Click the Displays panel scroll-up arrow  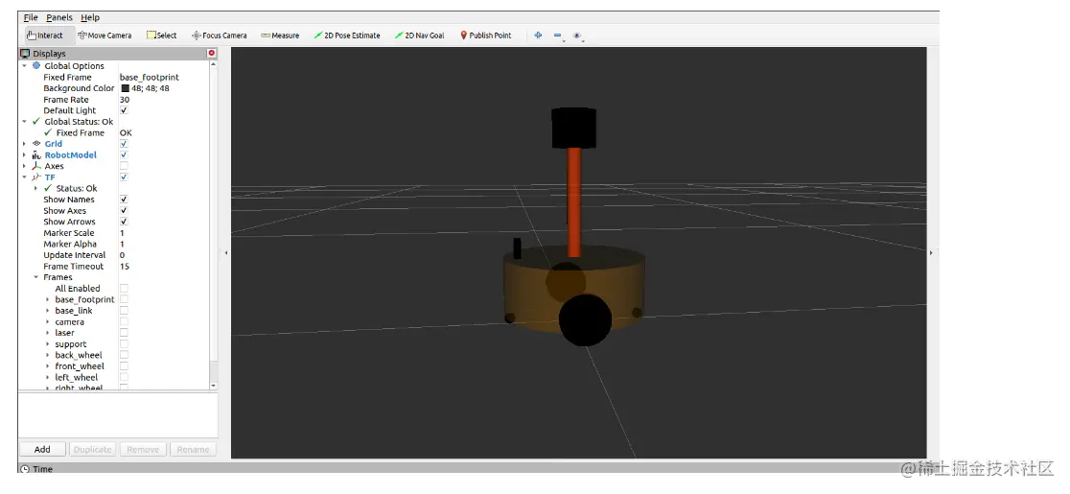click(213, 64)
